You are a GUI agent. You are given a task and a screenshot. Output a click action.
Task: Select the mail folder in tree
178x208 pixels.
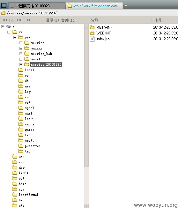(28, 114)
